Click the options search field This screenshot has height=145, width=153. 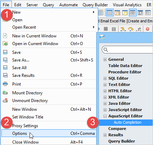coord(127,50)
